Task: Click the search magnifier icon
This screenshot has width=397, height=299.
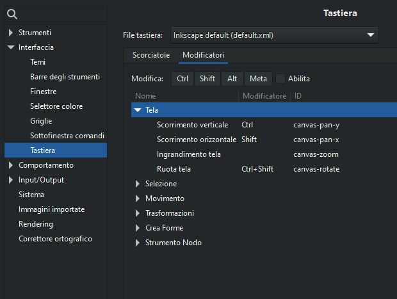Action: pos(12,14)
